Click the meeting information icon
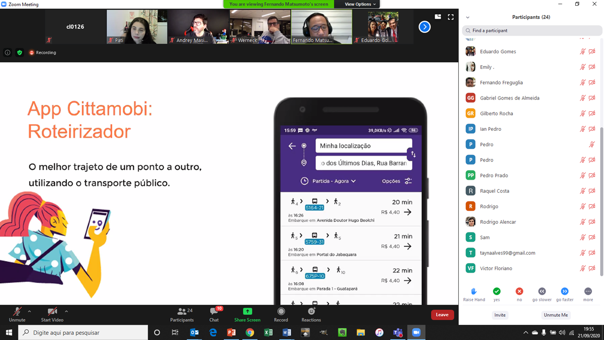Image resolution: width=604 pixels, height=340 pixels. (8, 52)
